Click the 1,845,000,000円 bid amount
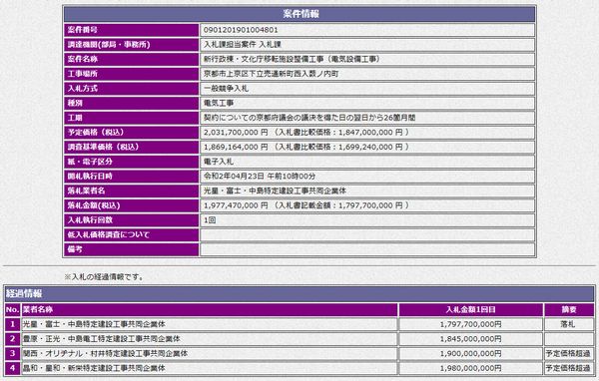 click(470, 339)
